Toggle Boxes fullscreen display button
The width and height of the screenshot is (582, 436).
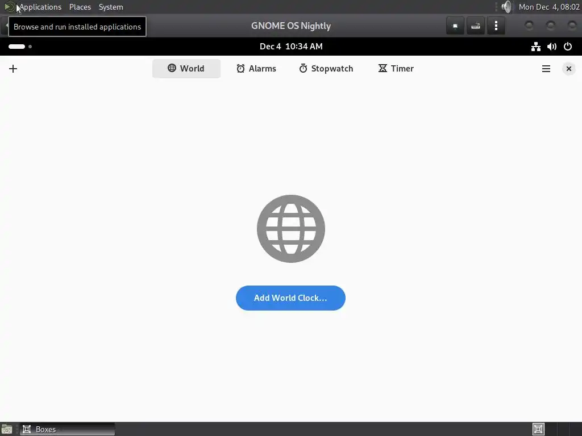[455, 26]
